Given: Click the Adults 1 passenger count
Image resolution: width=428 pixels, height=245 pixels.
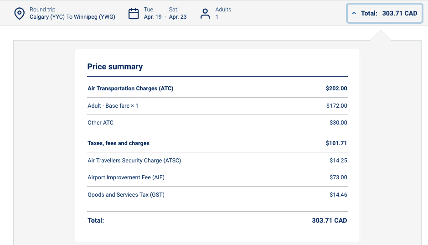Looking at the screenshot, I should [x=223, y=13].
